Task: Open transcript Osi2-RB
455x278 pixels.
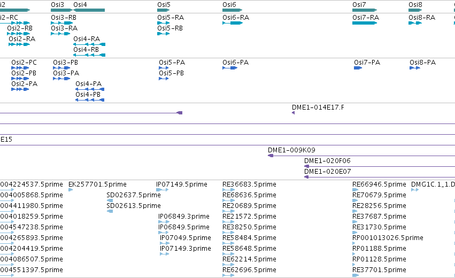Action: tap(20, 28)
